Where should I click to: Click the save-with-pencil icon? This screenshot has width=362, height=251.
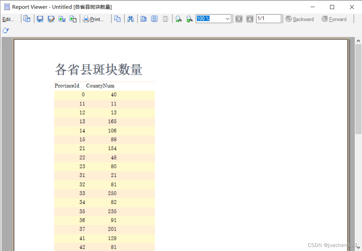(x=51, y=19)
